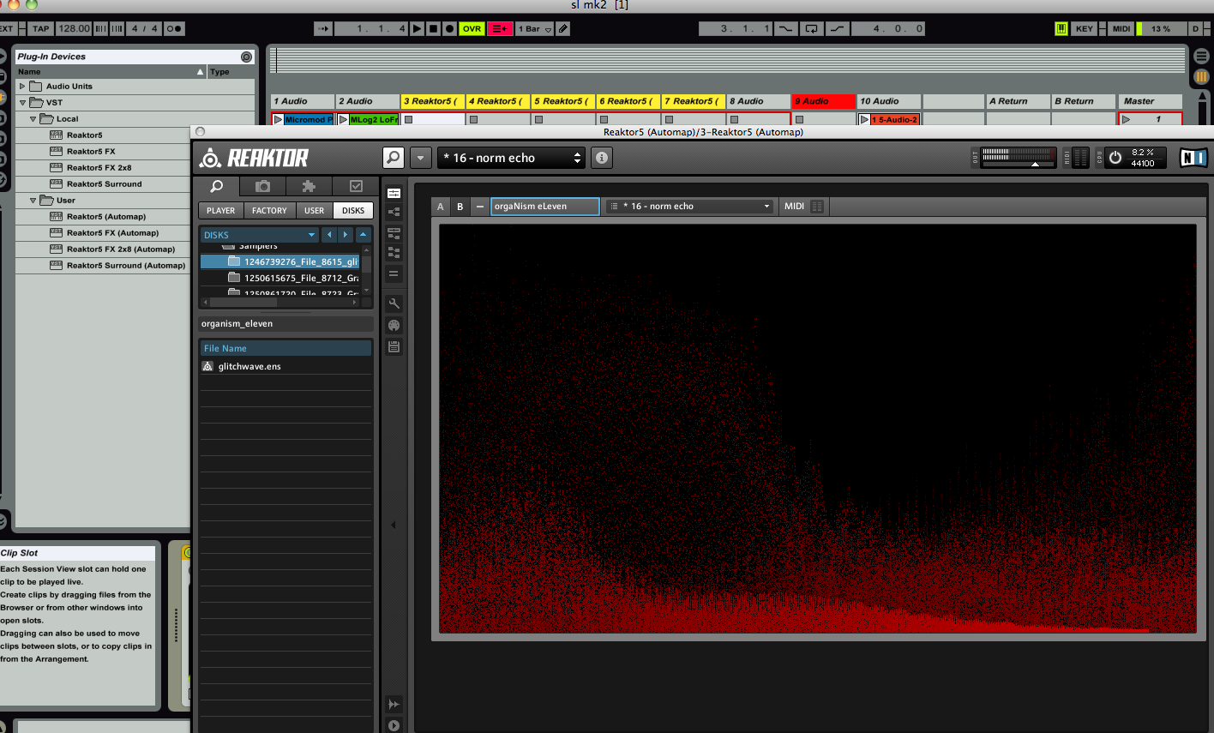Select panel set A
The width and height of the screenshot is (1214, 733).
click(x=441, y=207)
